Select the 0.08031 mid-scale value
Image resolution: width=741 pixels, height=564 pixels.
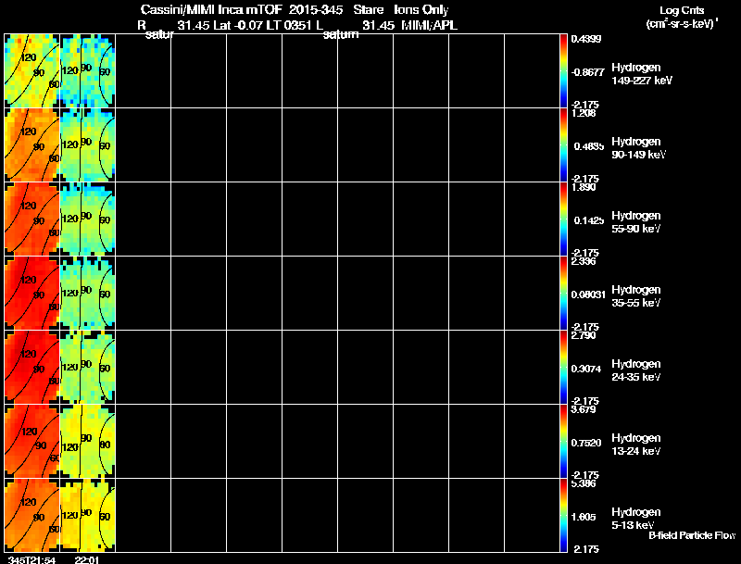(588, 295)
